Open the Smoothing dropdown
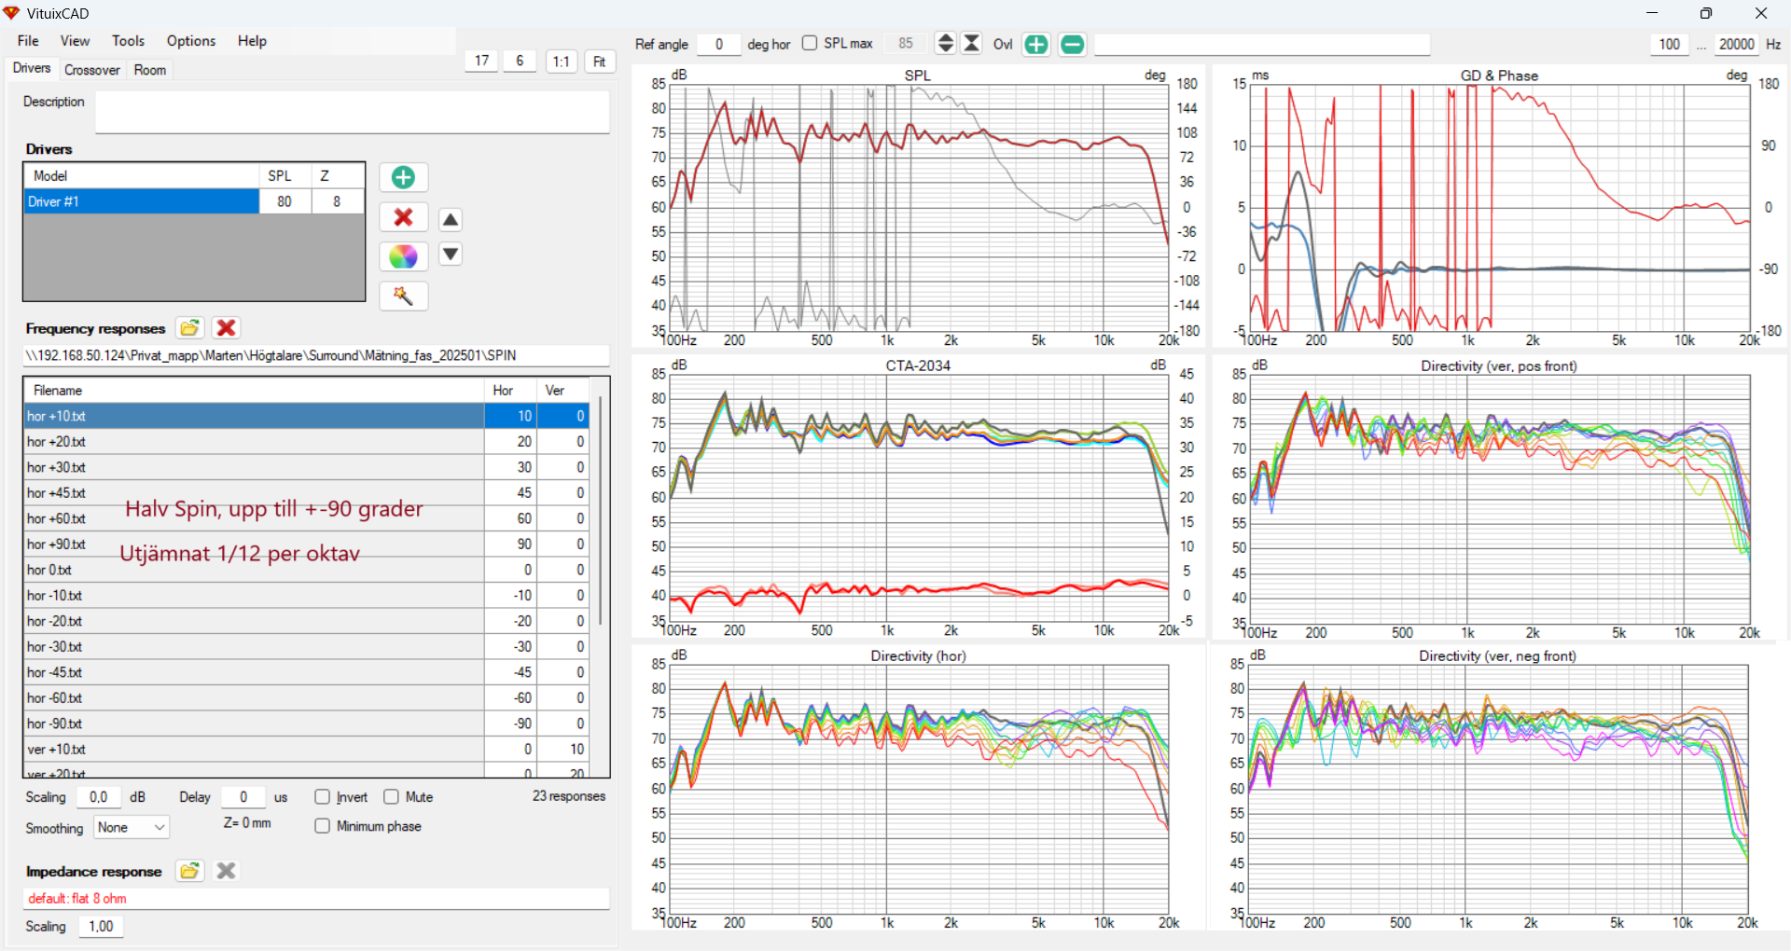The height and width of the screenshot is (951, 1791). click(131, 827)
